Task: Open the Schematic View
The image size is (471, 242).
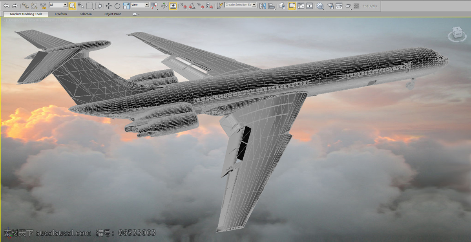Action: click(x=309, y=6)
